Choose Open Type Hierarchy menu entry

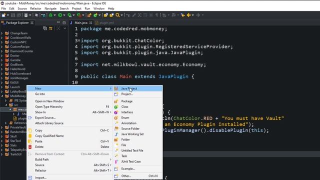click(x=70, y=106)
